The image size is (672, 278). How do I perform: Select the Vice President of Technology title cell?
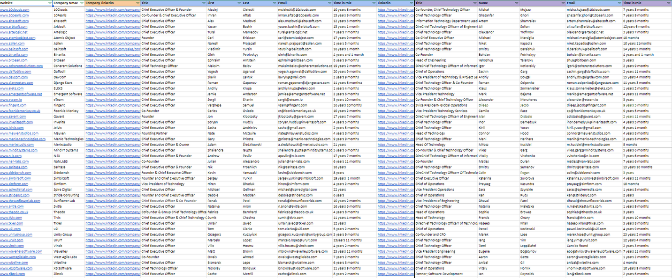174,184
